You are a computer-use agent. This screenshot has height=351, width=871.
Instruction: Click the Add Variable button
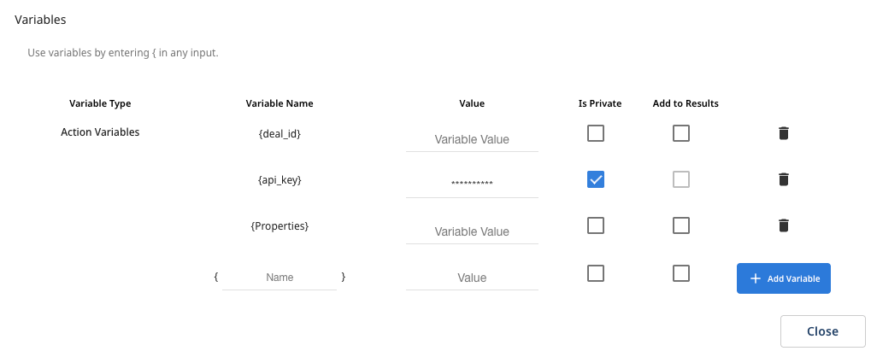tap(783, 278)
